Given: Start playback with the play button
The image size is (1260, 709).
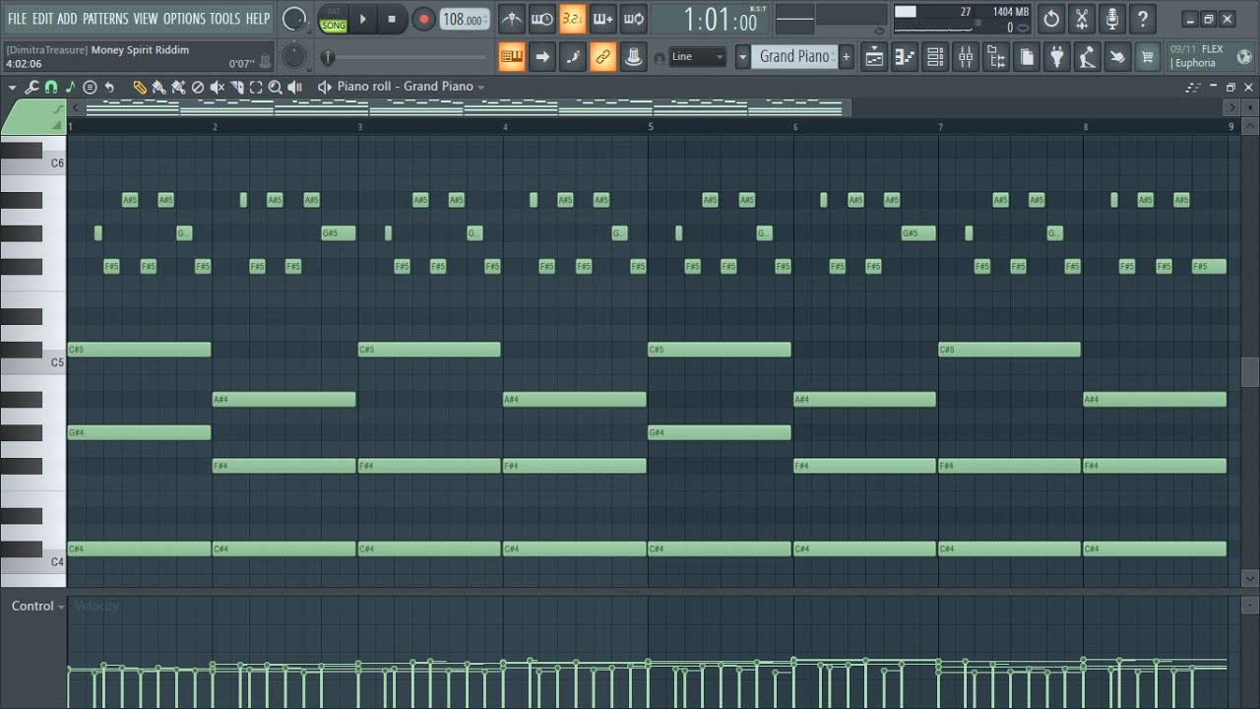Looking at the screenshot, I should (362, 19).
